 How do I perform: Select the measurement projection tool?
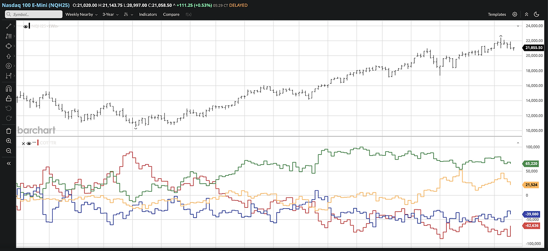coord(8,76)
